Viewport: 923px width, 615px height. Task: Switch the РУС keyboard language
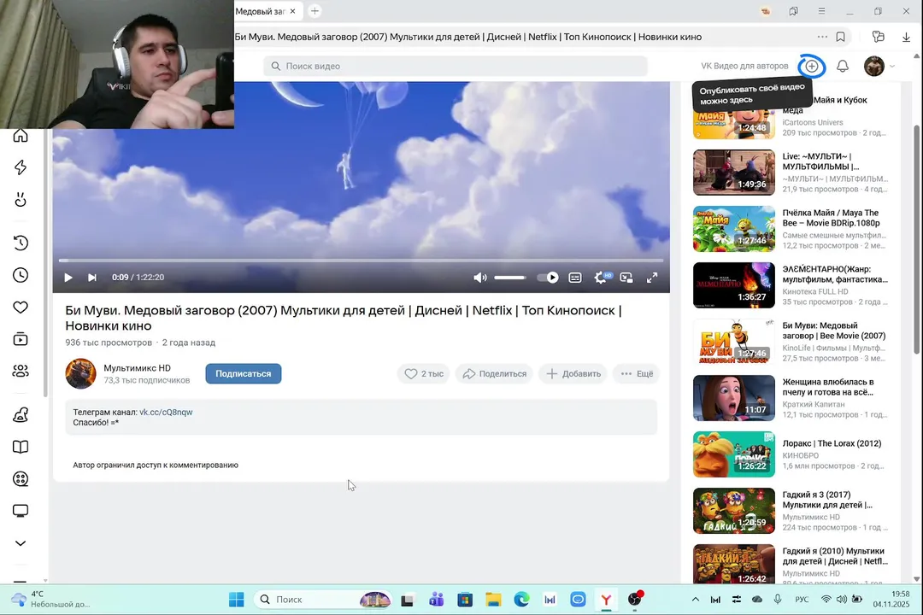pos(802,599)
